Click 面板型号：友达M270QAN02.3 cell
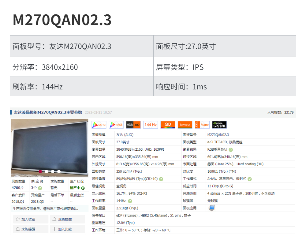 pyautogui.click(x=82, y=46)
